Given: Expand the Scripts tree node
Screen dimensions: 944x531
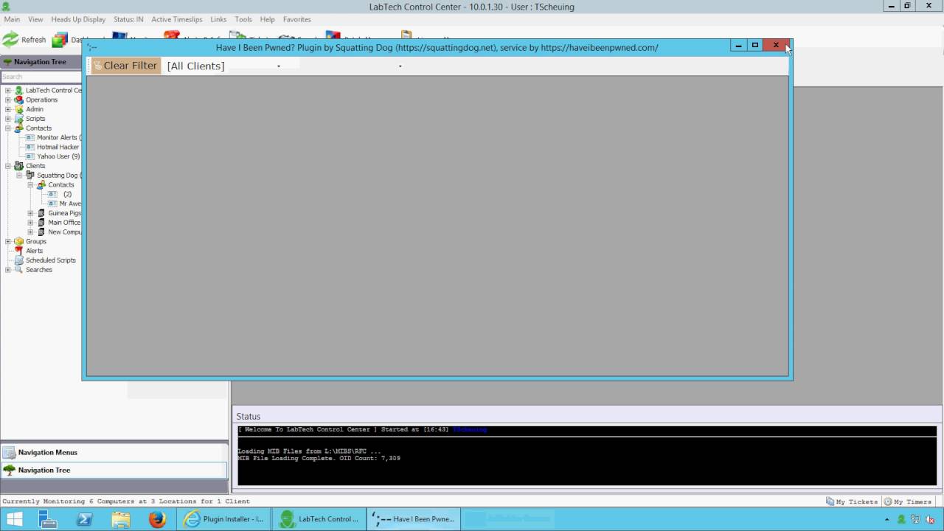Looking at the screenshot, I should tap(8, 119).
